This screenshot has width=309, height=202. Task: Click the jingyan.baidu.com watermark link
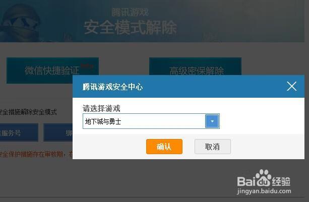tap(264, 191)
